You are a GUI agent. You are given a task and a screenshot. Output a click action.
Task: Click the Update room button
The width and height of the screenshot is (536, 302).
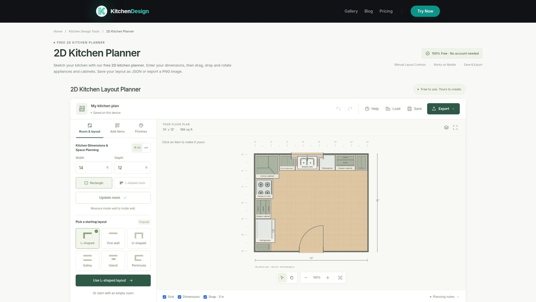click(113, 198)
